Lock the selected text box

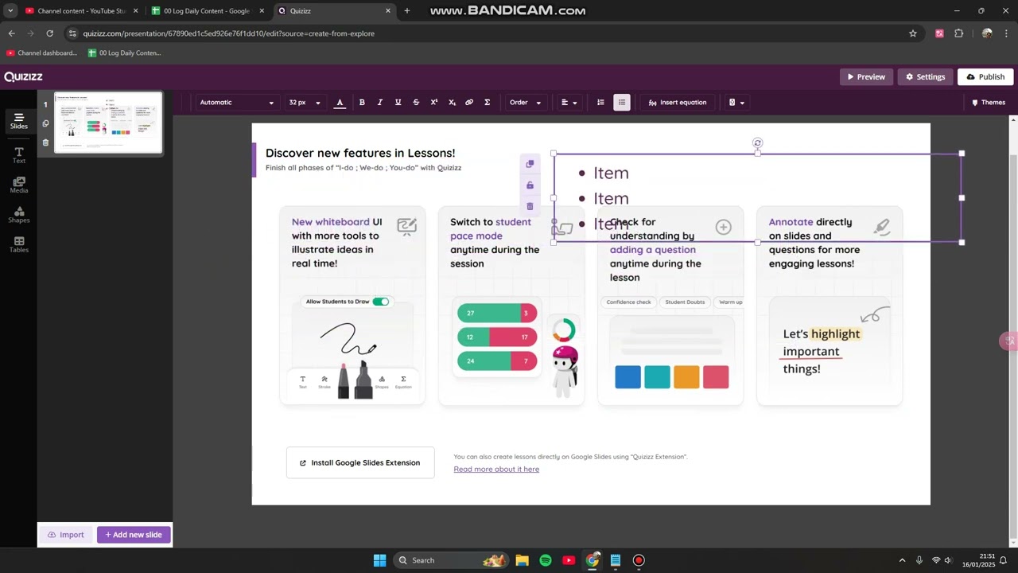coord(530,185)
